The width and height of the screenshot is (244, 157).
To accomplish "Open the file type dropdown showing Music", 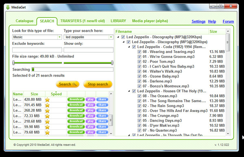I will pyautogui.click(x=59, y=37).
